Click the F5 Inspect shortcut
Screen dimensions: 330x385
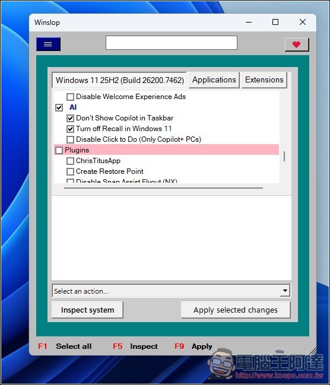[x=135, y=346]
